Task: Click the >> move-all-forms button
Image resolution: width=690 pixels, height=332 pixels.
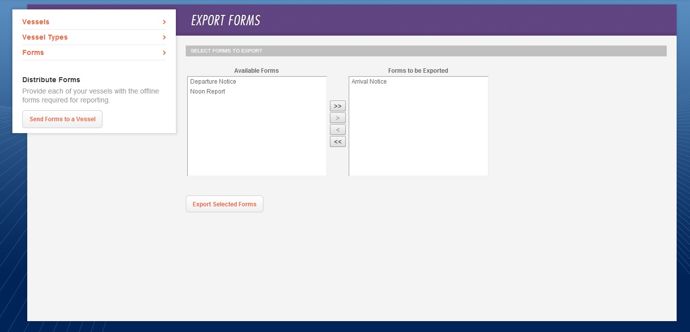Action: [337, 106]
